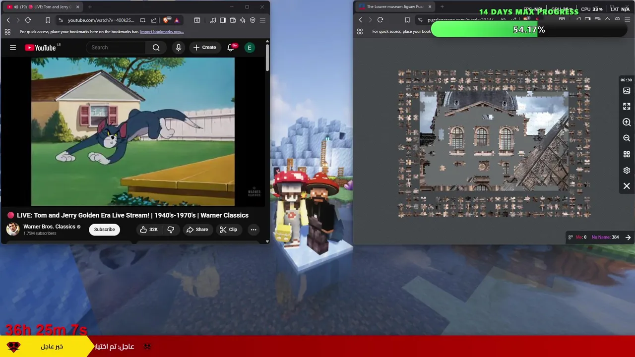The image size is (635, 357).
Task: Share the Tom and Jerry live stream
Action: pyautogui.click(x=197, y=230)
